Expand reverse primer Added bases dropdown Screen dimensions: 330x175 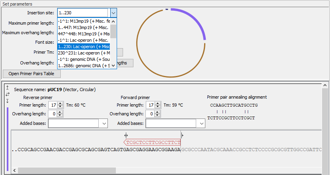pyautogui.click(x=103, y=124)
